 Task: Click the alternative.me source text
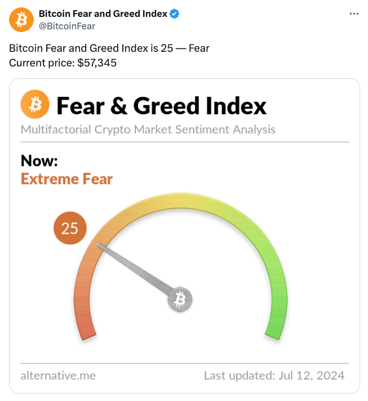(x=57, y=375)
